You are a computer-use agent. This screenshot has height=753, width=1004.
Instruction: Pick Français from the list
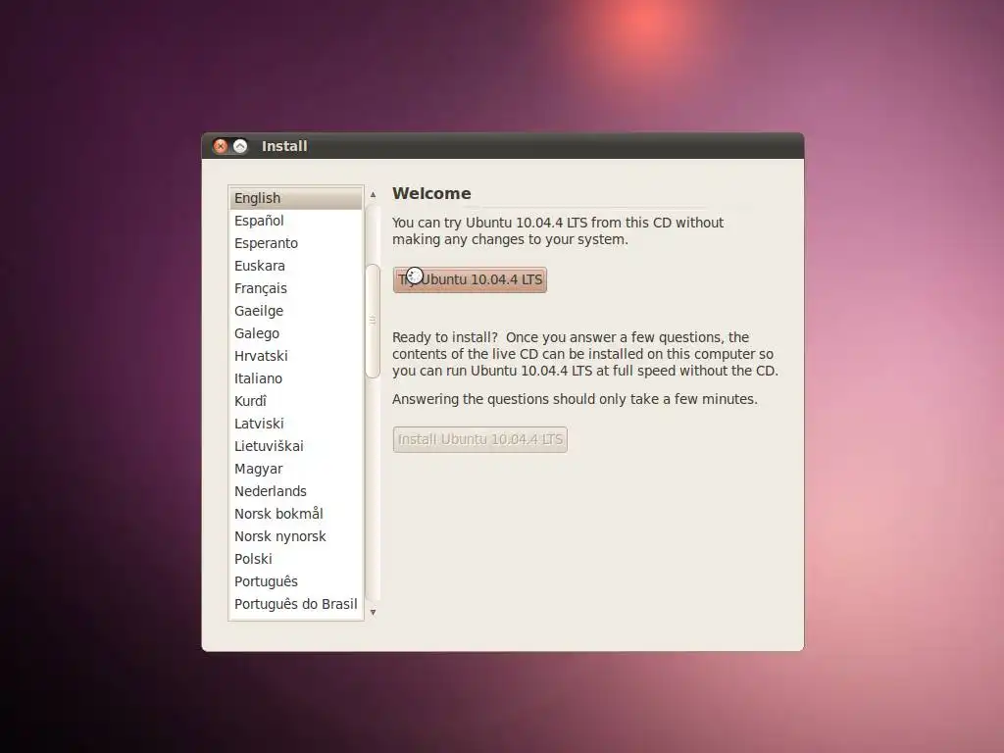[x=296, y=288]
